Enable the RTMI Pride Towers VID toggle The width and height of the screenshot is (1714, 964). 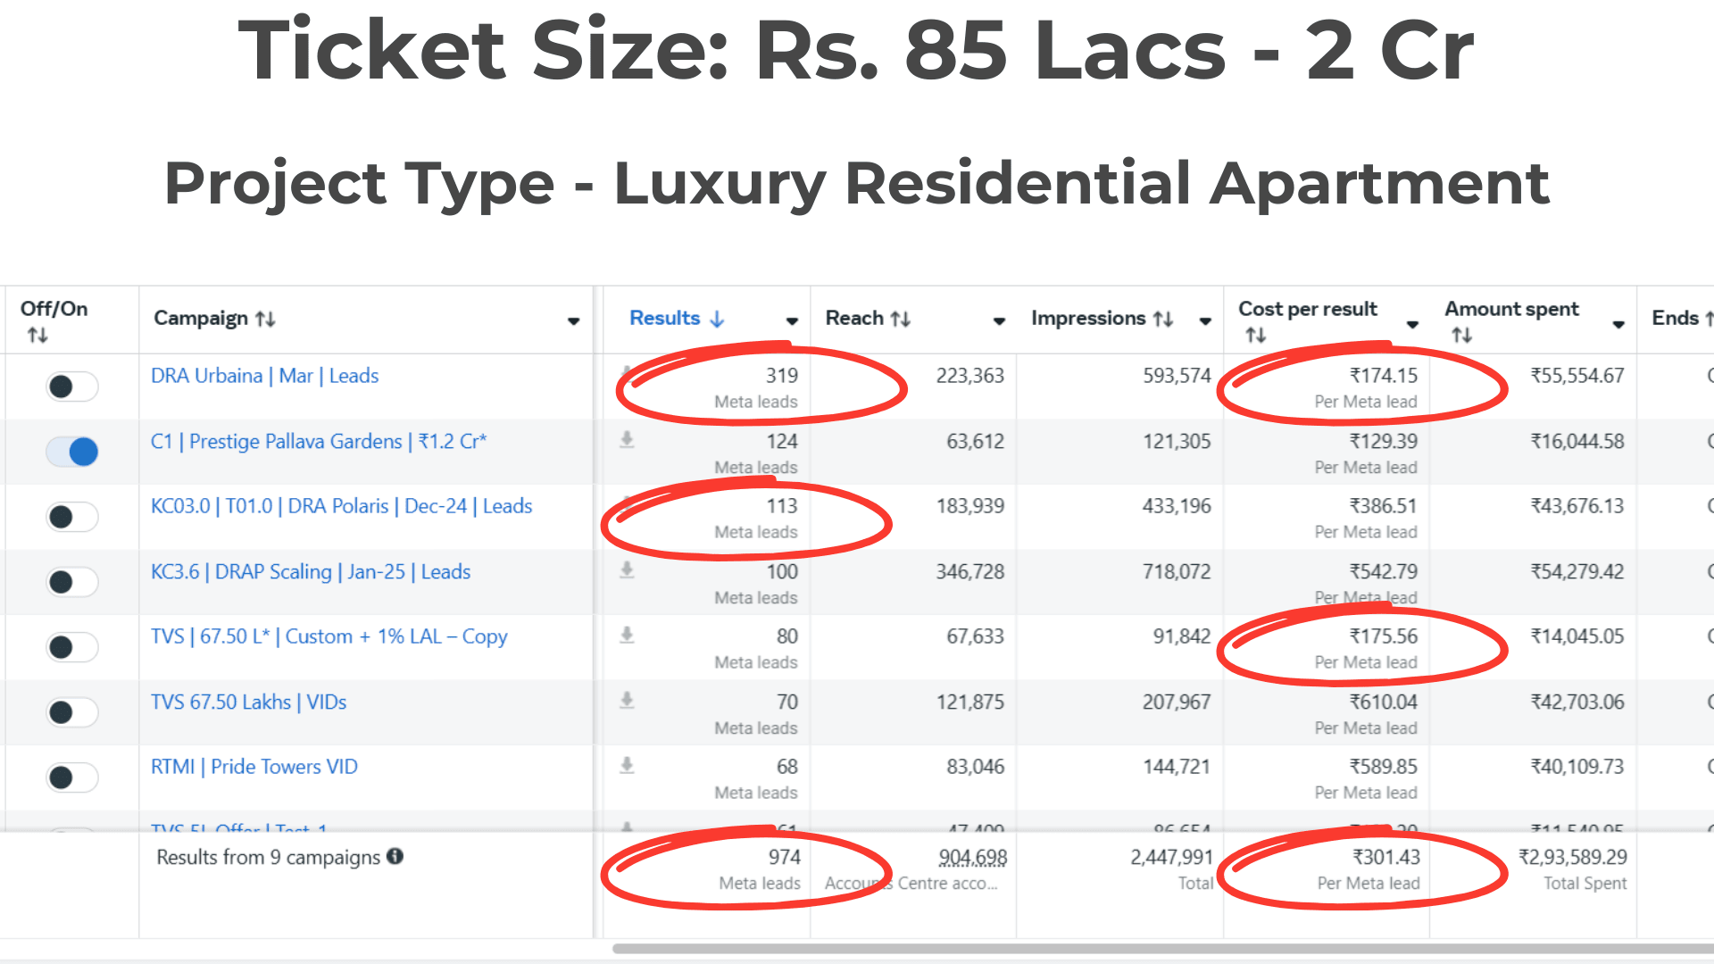[x=72, y=777]
